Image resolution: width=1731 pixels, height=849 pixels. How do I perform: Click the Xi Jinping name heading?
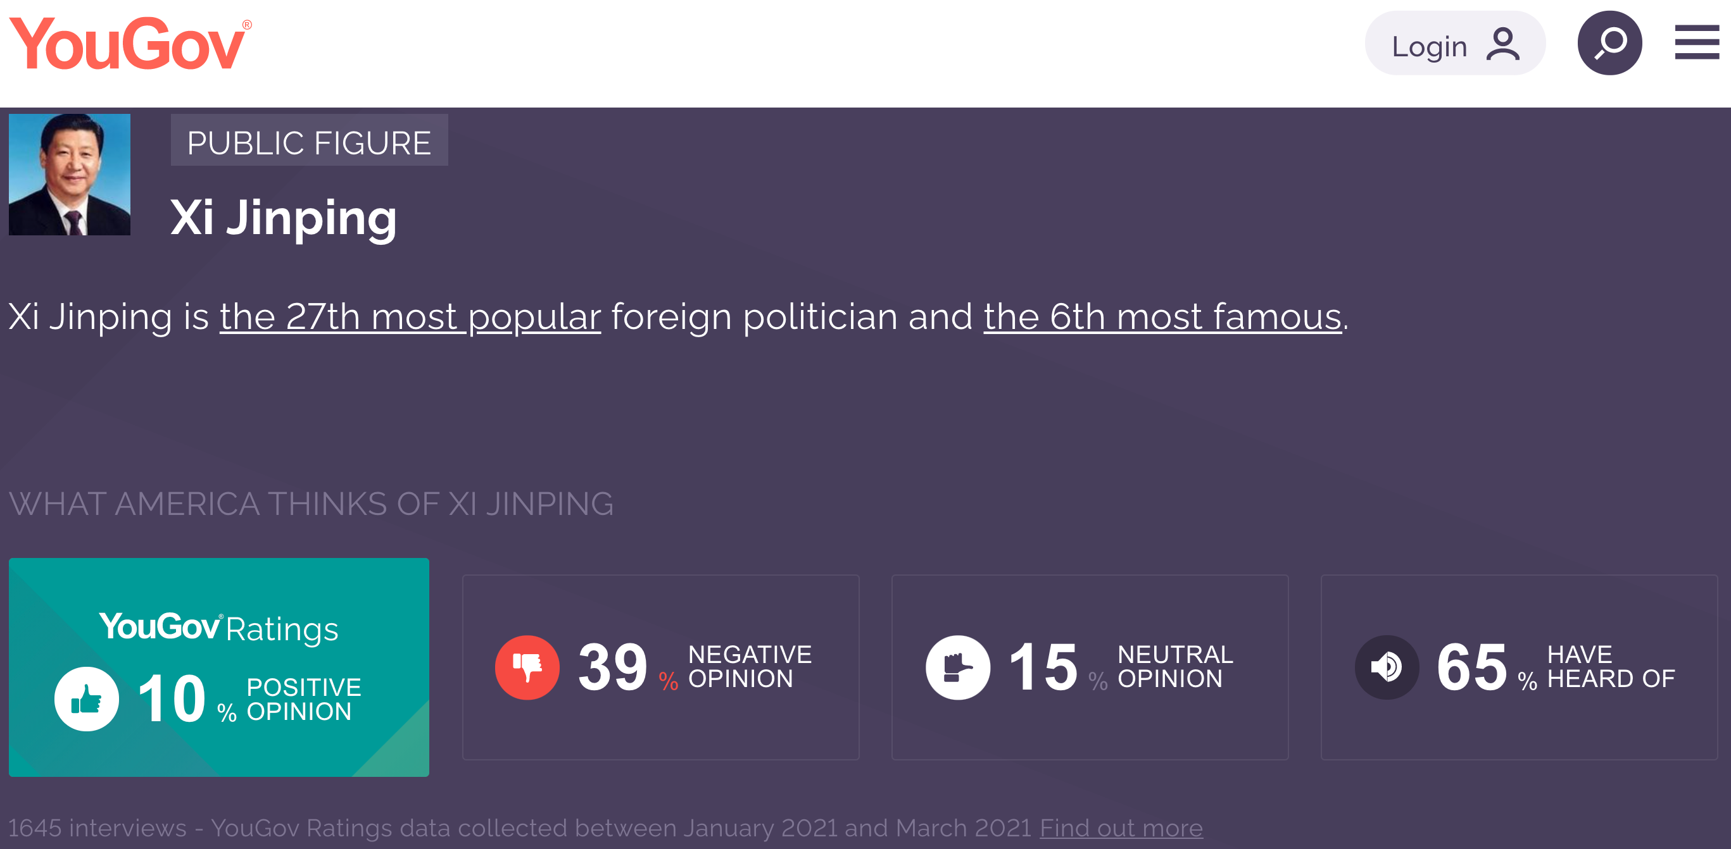coord(284,218)
